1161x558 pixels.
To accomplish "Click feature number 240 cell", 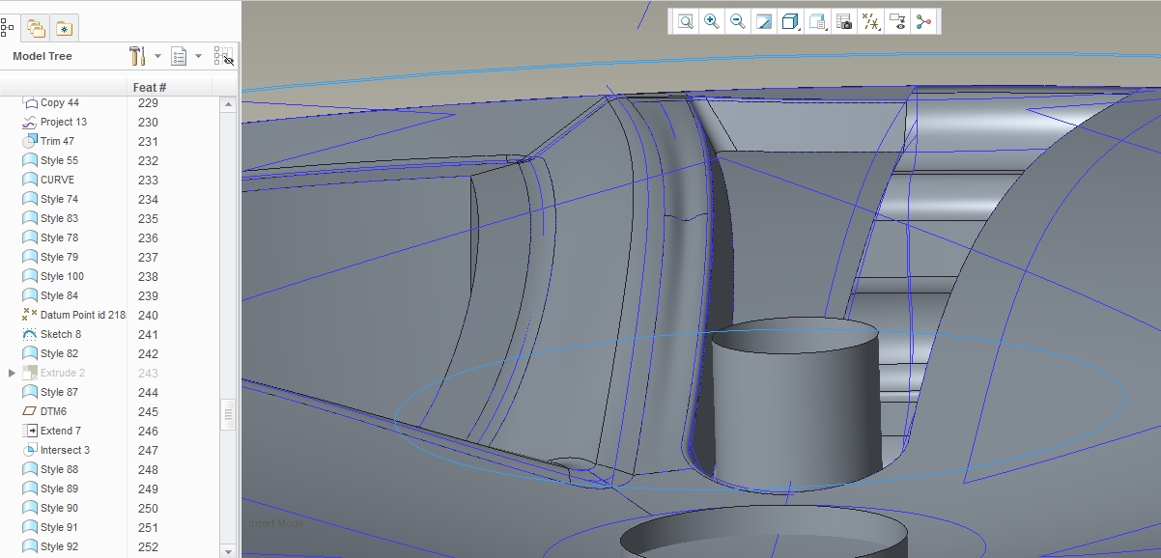I will point(148,315).
